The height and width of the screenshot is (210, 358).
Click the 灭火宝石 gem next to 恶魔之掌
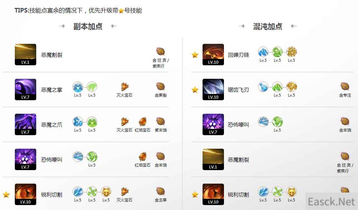click(x=125, y=87)
